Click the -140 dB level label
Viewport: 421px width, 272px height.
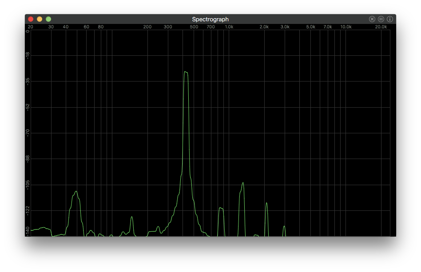(28, 231)
